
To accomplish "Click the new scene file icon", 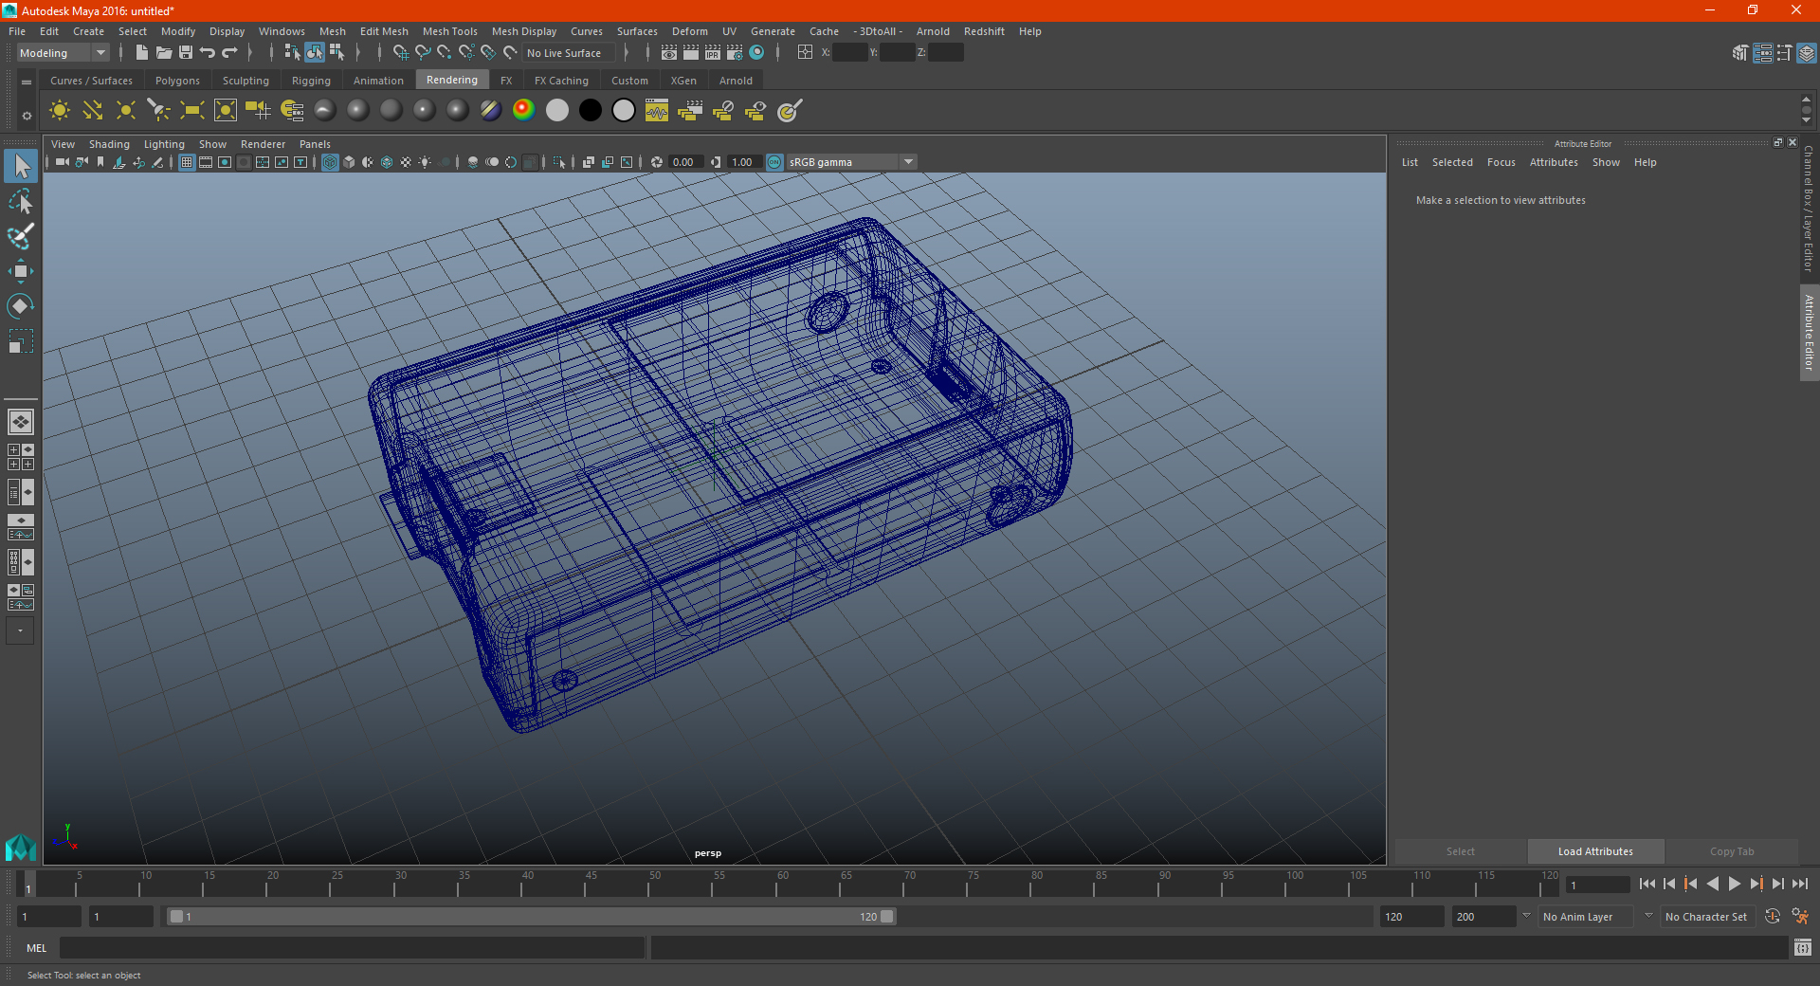I will point(141,53).
